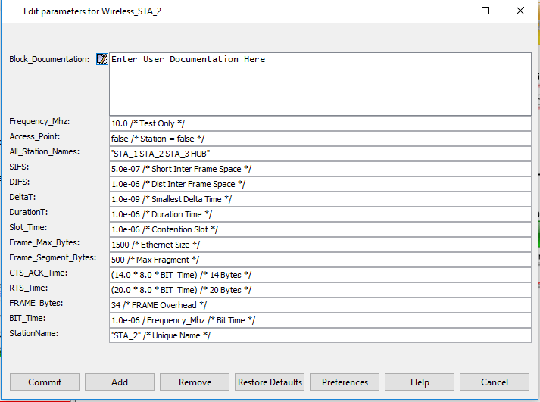Screen dimensions: 540x402
Task: Click the Commit button
Action: (x=45, y=382)
